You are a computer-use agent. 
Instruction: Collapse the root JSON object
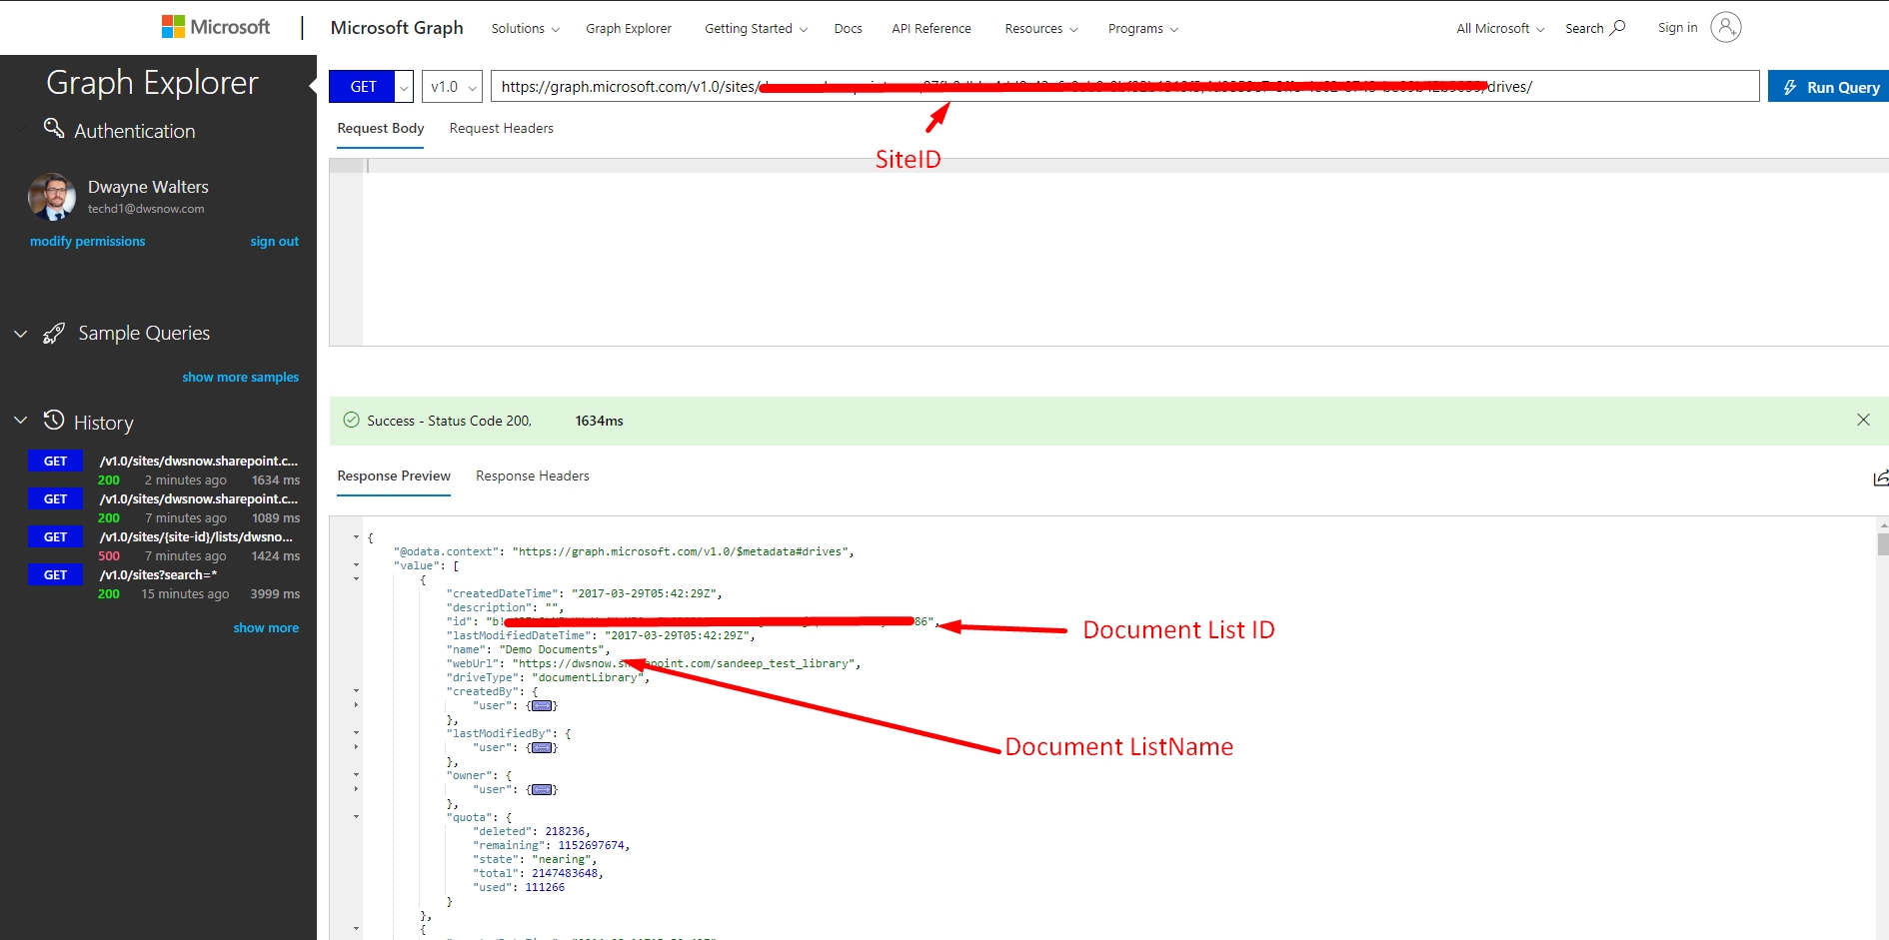356,537
